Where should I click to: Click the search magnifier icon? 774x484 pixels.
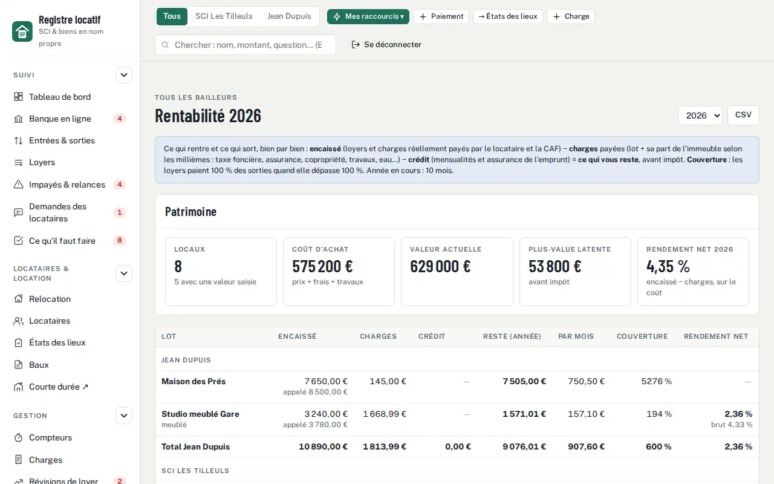165,45
